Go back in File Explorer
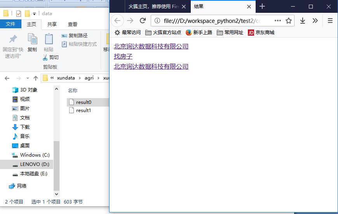The image size is (338, 214). (x=7, y=78)
